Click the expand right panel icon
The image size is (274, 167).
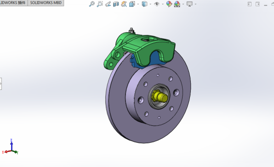[x=257, y=4]
